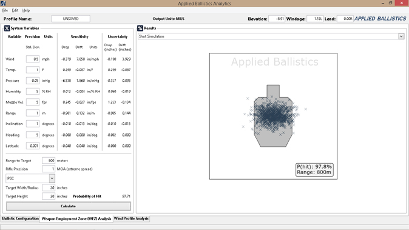Click the Range to Target field
The image size is (409, 230).
(49, 161)
